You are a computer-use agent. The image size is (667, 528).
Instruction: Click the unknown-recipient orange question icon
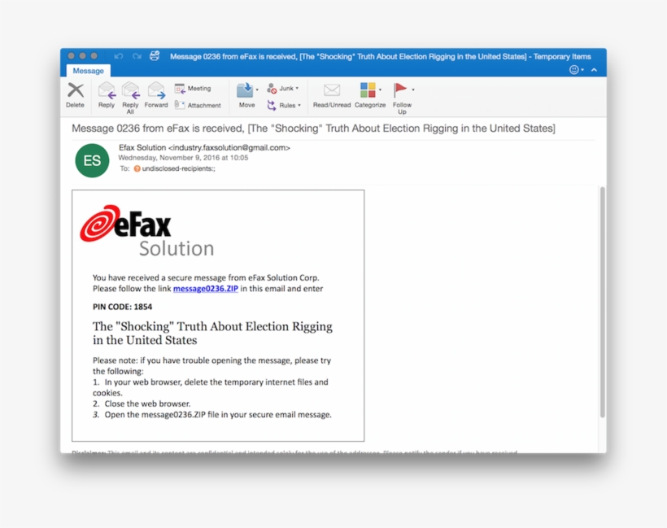click(x=137, y=168)
